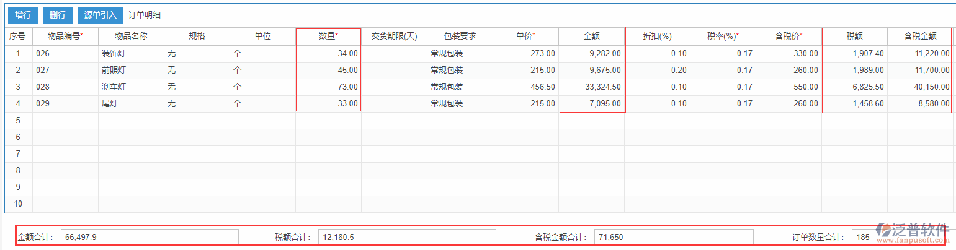Select item code cell 027

point(65,71)
